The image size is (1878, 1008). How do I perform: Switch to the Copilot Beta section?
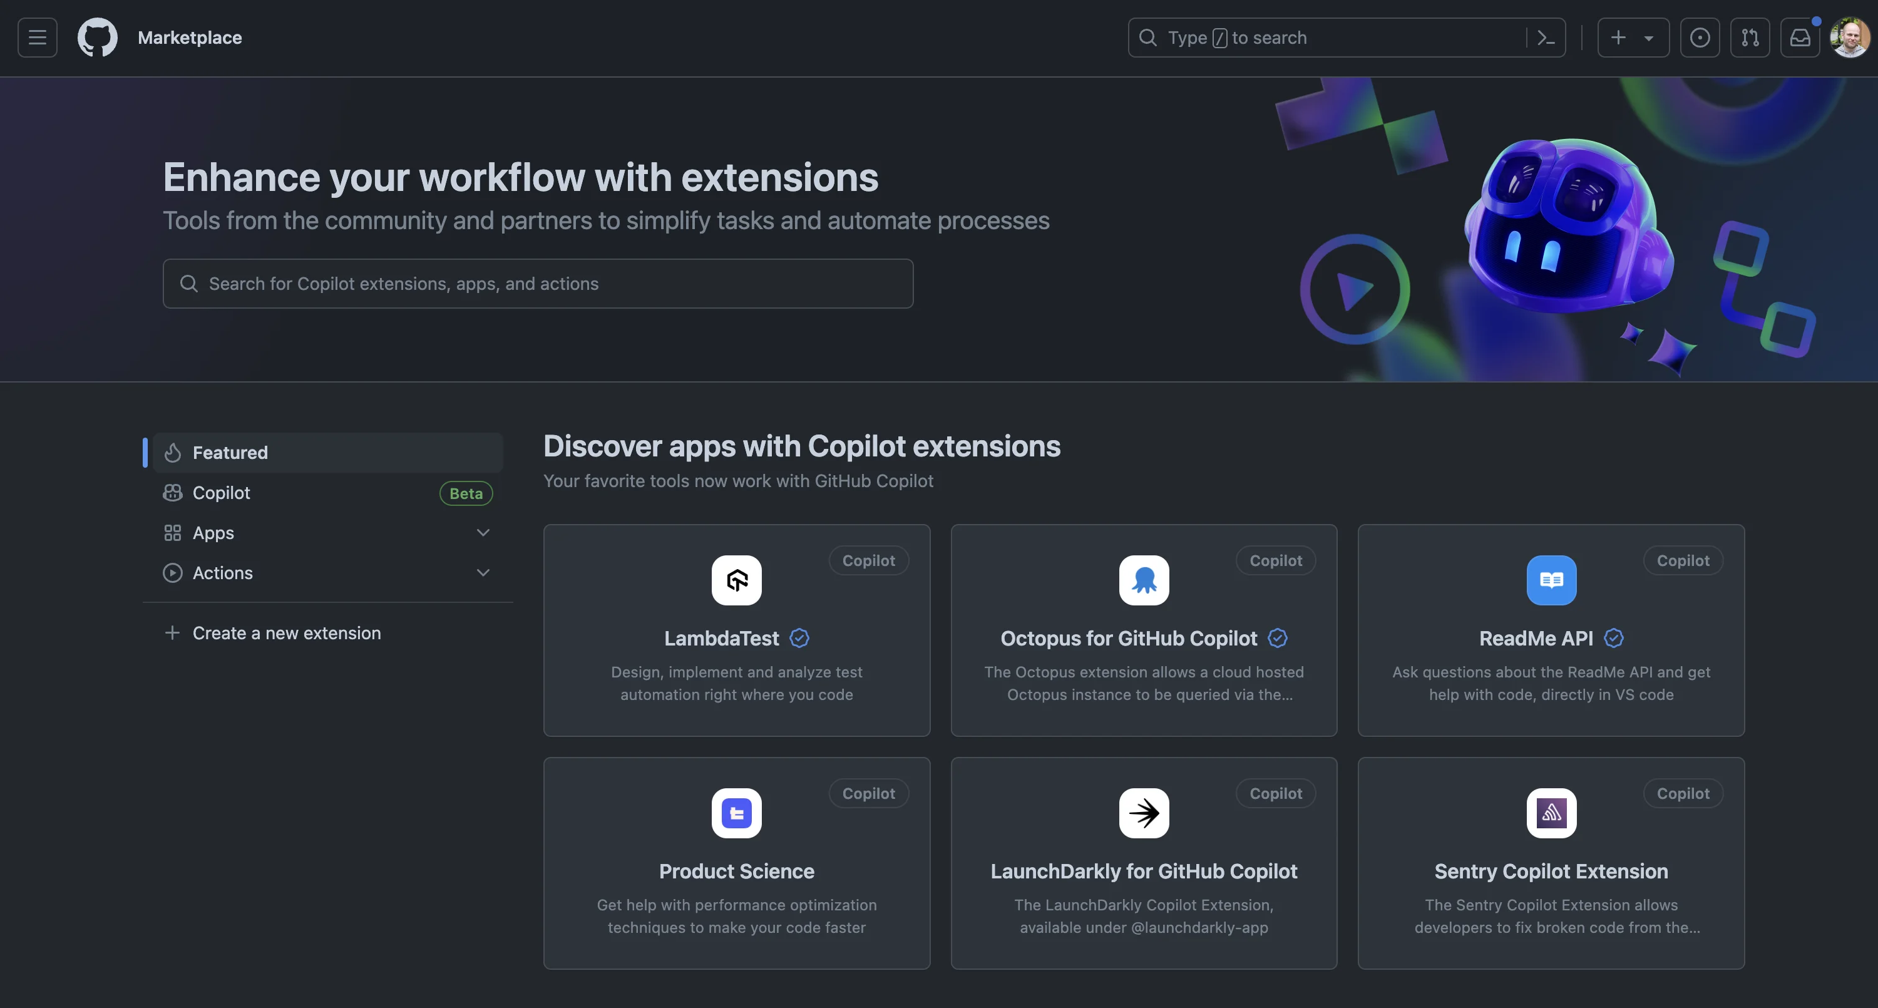220,492
